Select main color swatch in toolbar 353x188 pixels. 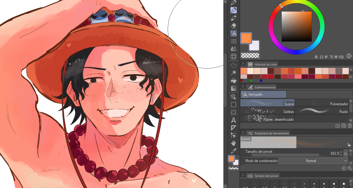click(231, 159)
